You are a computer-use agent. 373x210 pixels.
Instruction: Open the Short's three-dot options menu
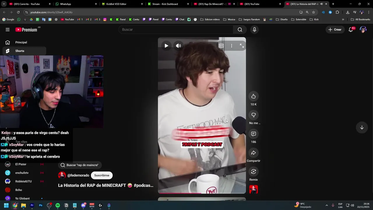tap(232, 46)
